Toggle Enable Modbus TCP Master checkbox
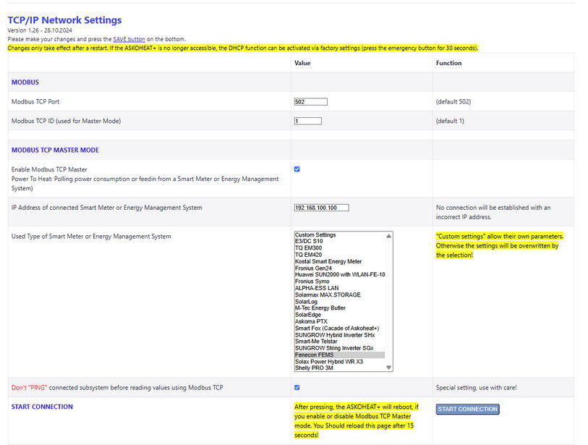 pyautogui.click(x=297, y=169)
